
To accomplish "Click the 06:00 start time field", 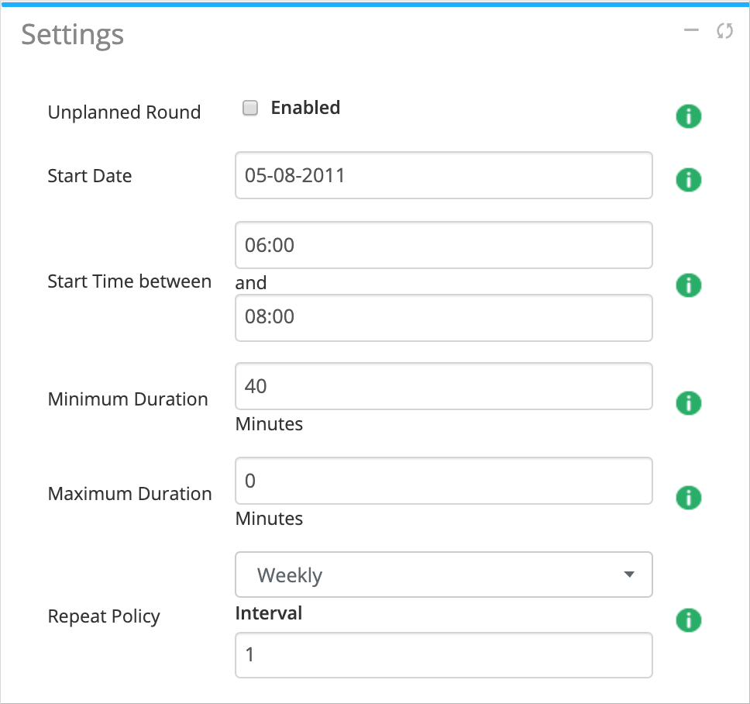I will click(x=443, y=246).
